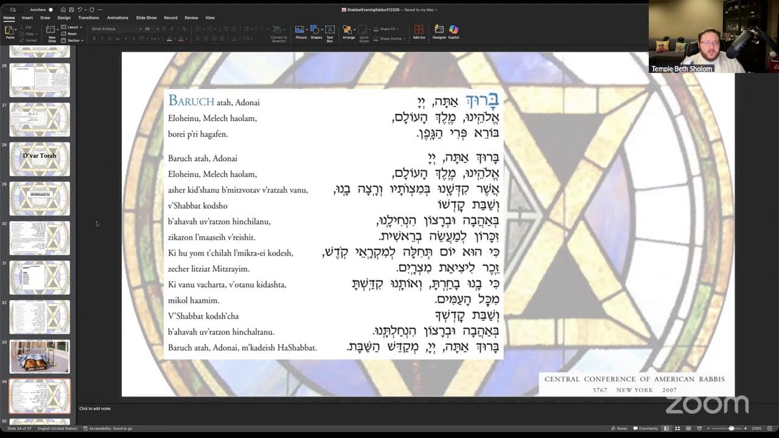Open the Slide Show tab
Viewport: 779px width, 438px height.
[x=146, y=18]
